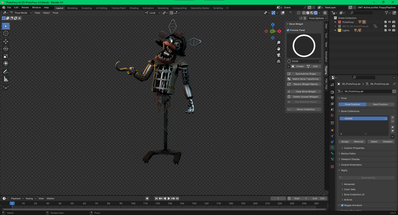Uncheck the Preview Panel checkbox
398x215 pixels.
coord(288,30)
